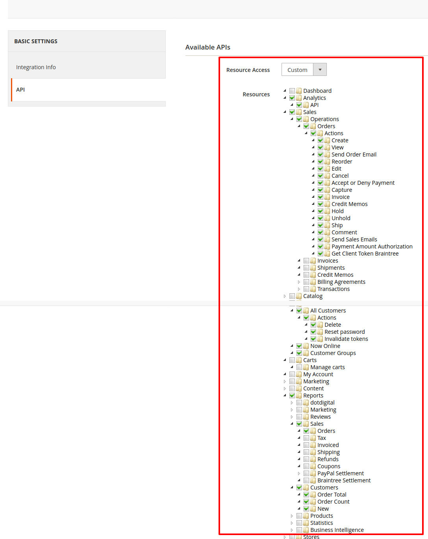Screen dimensions: 428x539
Task: Expand the Products report node
Action: (x=292, y=516)
